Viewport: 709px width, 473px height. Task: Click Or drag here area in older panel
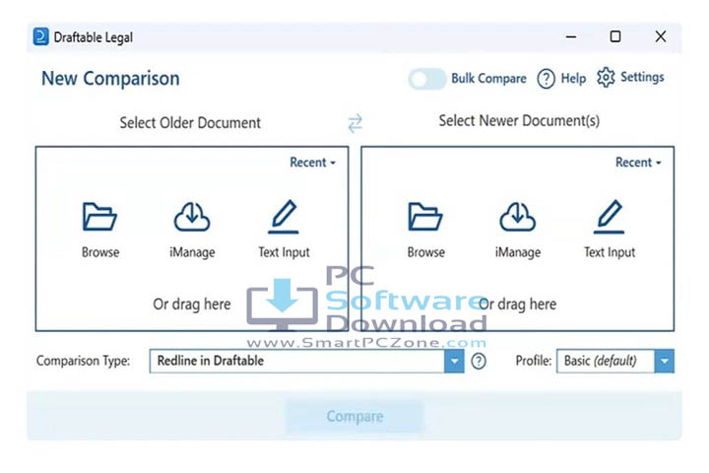[192, 304]
